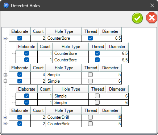Click the Detected Holes window title
This screenshot has height=135, width=158.
coord(26,6)
